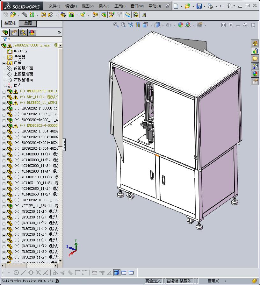The image size is (260, 285).
Task: Click the feature tree vertical scrollbar down arrow
Action: coord(61,261)
